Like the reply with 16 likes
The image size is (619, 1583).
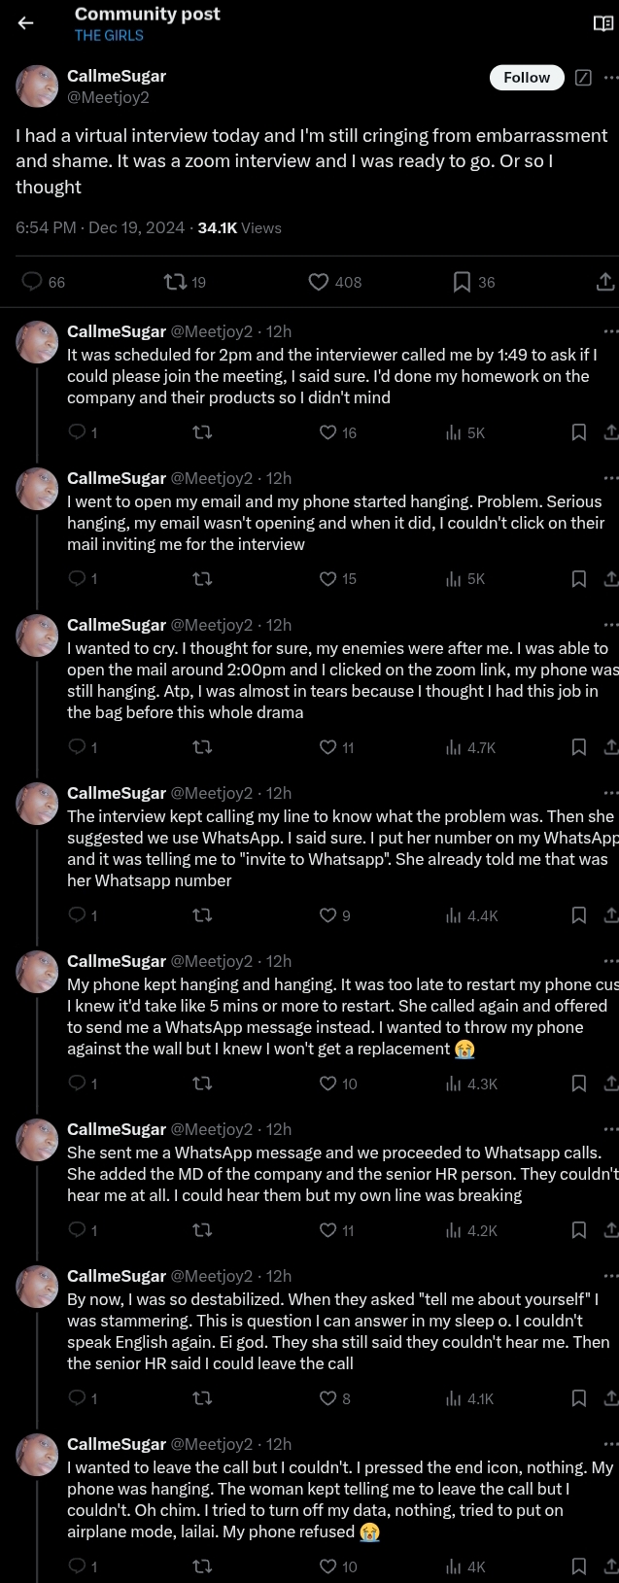tap(328, 432)
